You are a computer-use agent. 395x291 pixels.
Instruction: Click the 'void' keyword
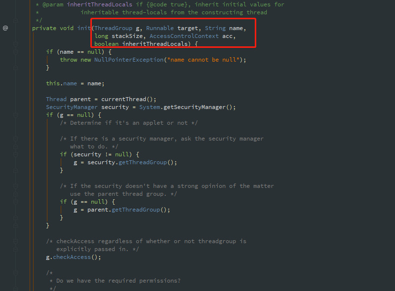67,28
